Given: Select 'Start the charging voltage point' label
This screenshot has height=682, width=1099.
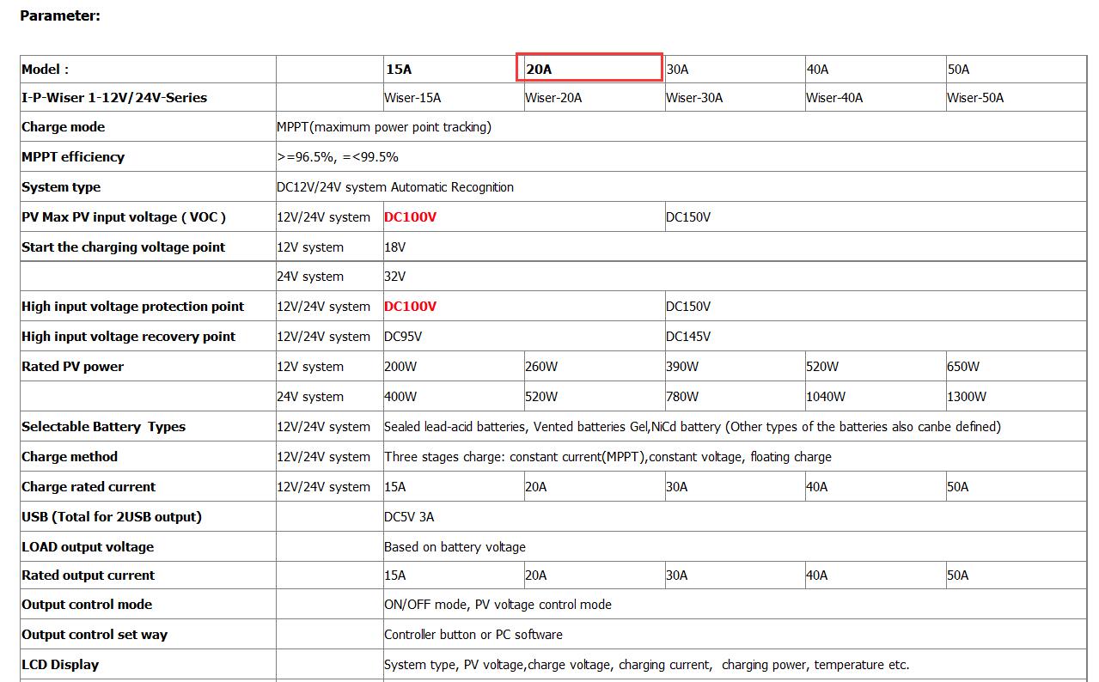Looking at the screenshot, I should click(x=123, y=247).
